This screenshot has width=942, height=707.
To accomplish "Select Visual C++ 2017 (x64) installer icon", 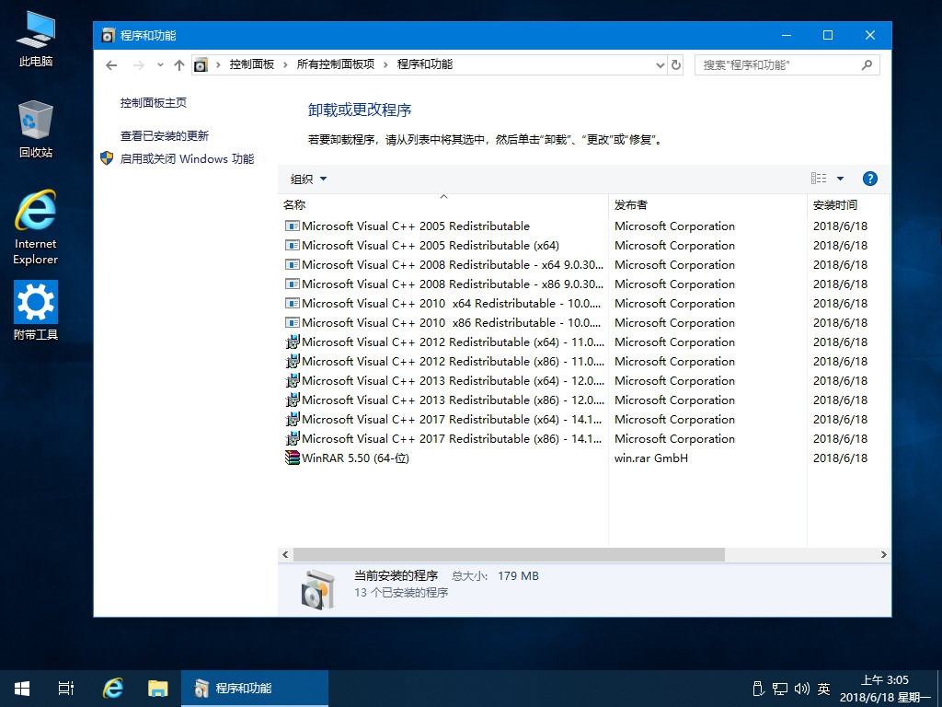I will (292, 419).
